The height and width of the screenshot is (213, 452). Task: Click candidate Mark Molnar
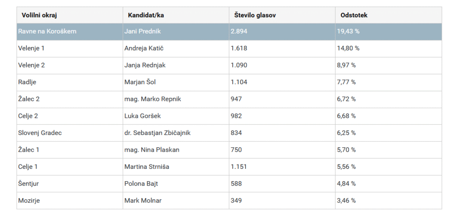coord(143,201)
